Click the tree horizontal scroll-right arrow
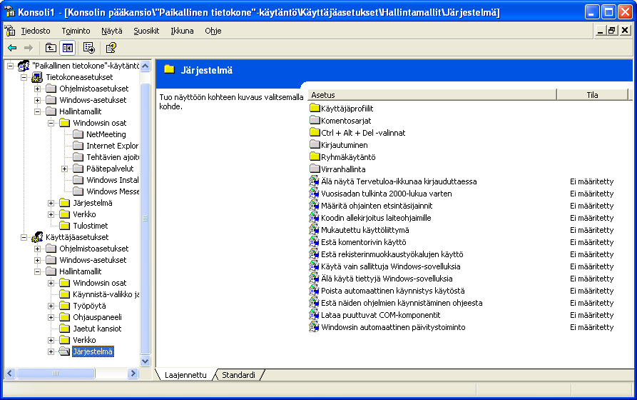 [x=133, y=373]
